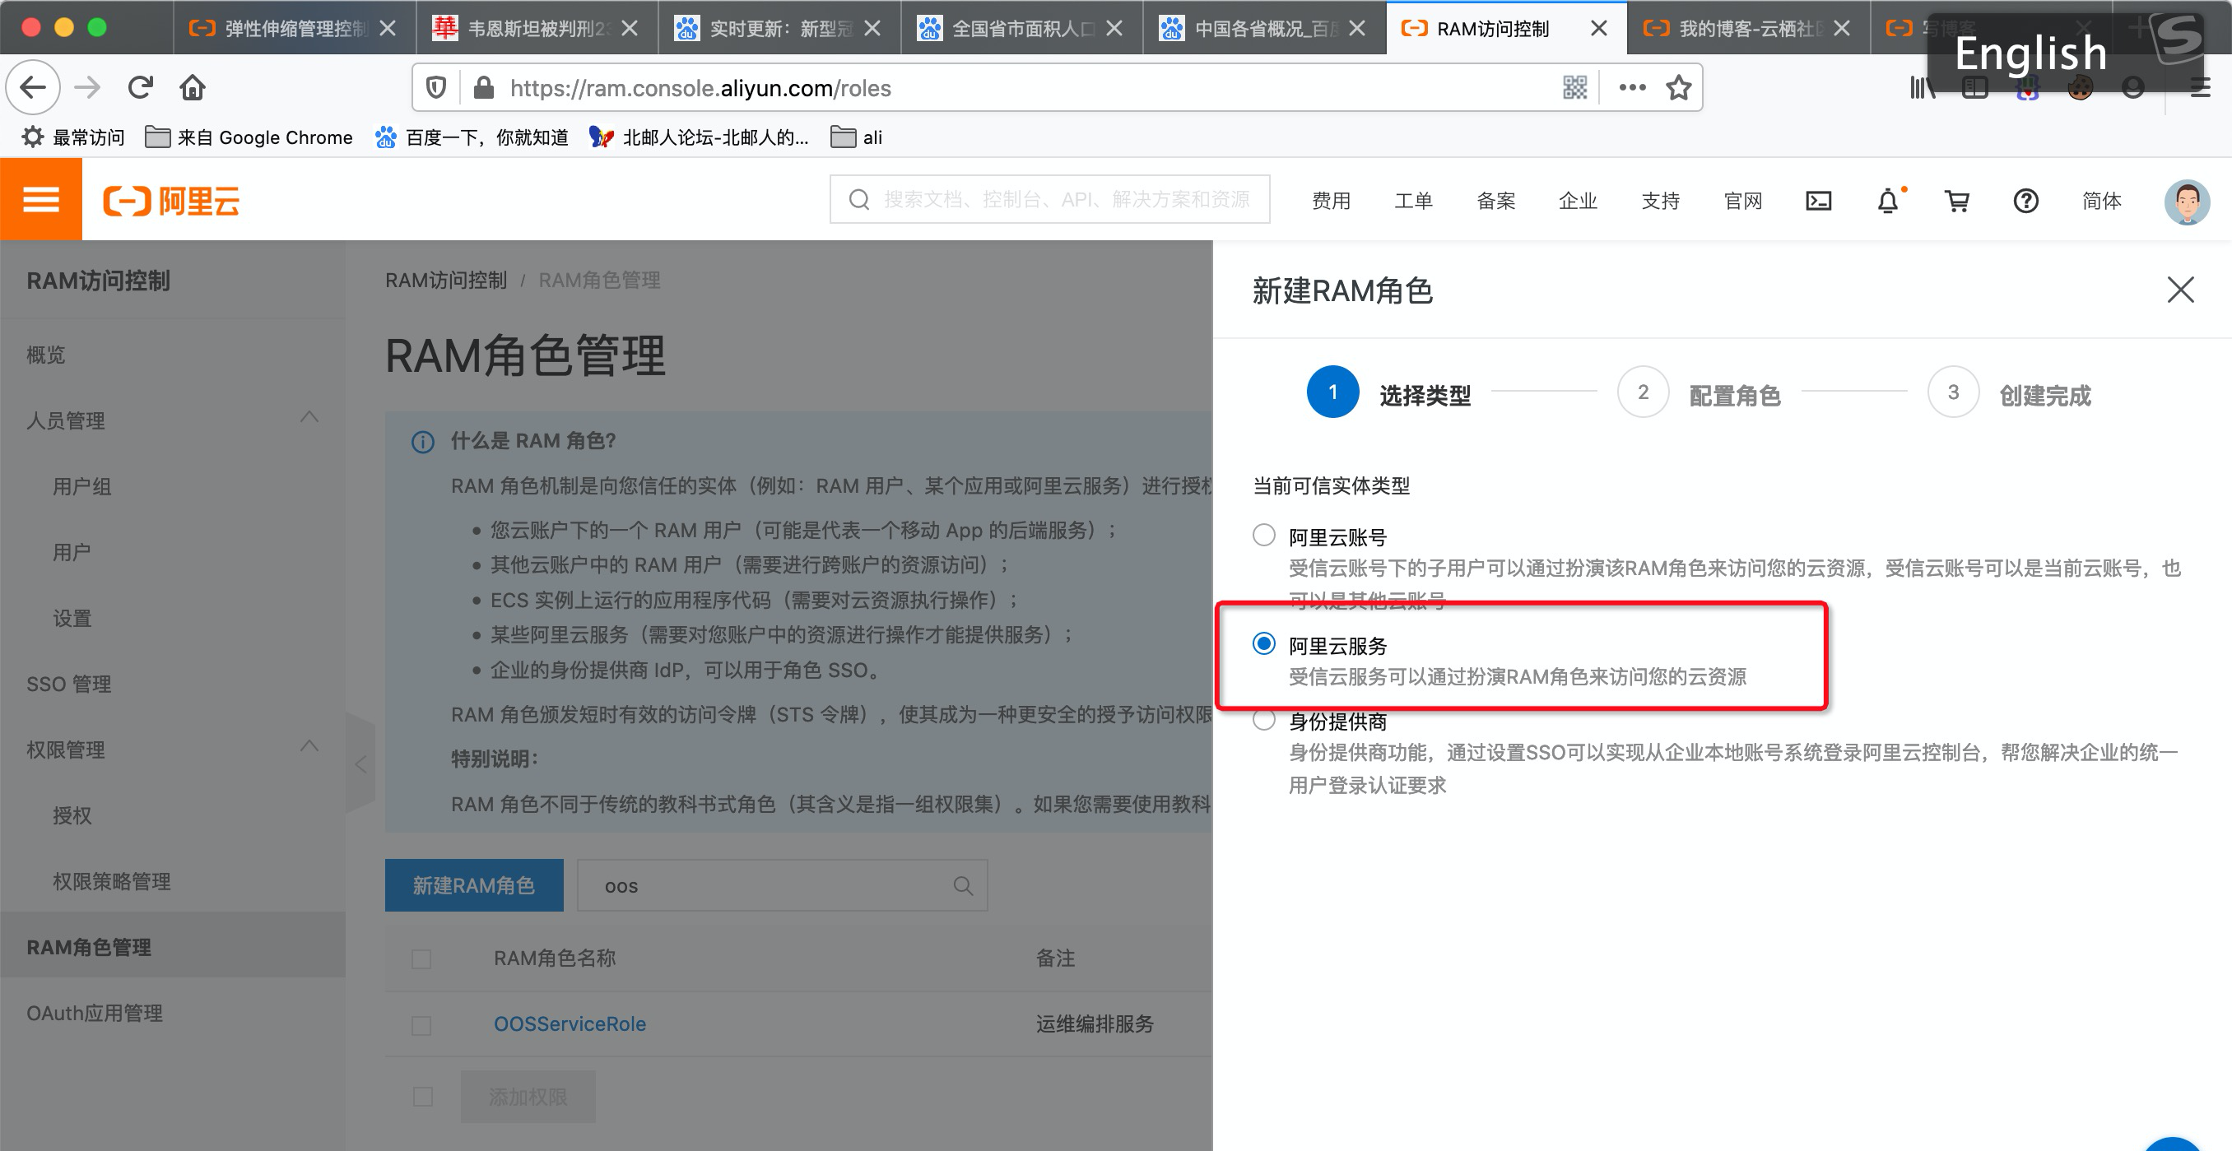Select 身份提供商 trusted entity radio
Screen dimensions: 2232x1151
1263,719
